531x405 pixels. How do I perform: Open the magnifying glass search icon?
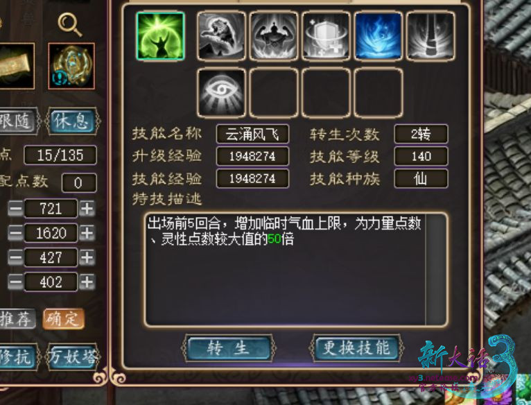click(x=70, y=24)
